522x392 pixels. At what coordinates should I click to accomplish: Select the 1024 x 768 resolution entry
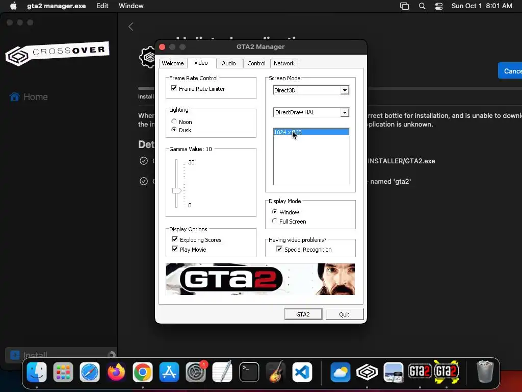tap(311, 132)
